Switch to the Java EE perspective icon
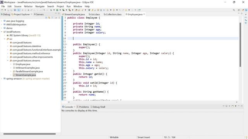 point(243,10)
